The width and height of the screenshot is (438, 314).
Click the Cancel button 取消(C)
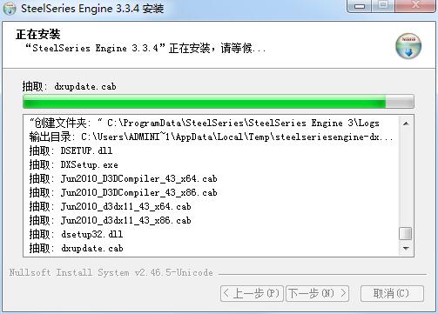(392, 293)
